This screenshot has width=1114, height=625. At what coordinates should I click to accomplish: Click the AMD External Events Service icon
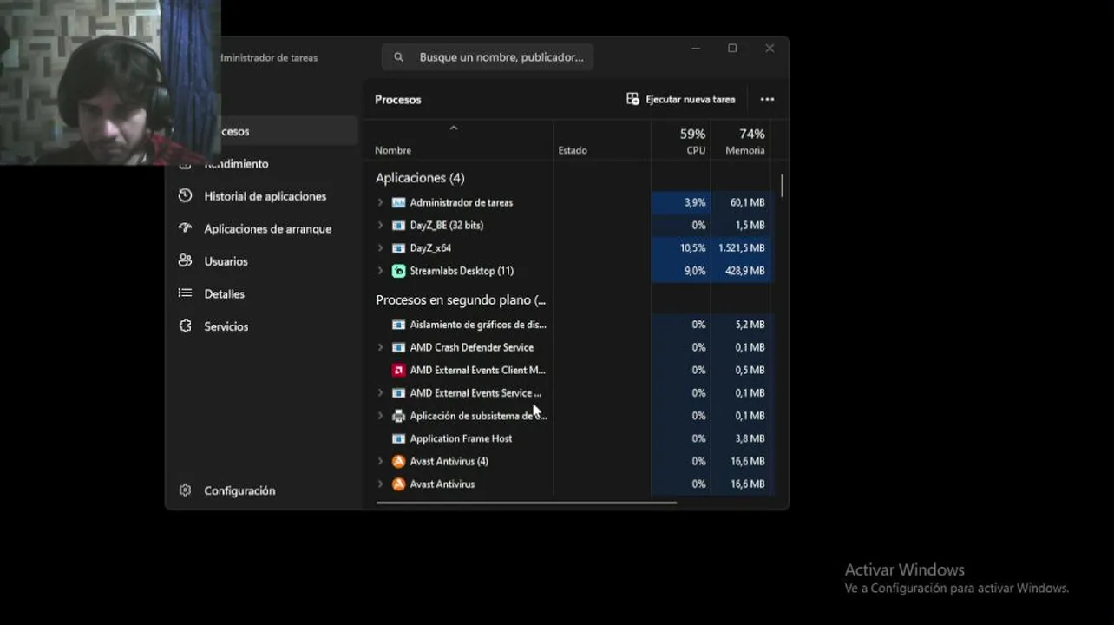pyautogui.click(x=398, y=392)
